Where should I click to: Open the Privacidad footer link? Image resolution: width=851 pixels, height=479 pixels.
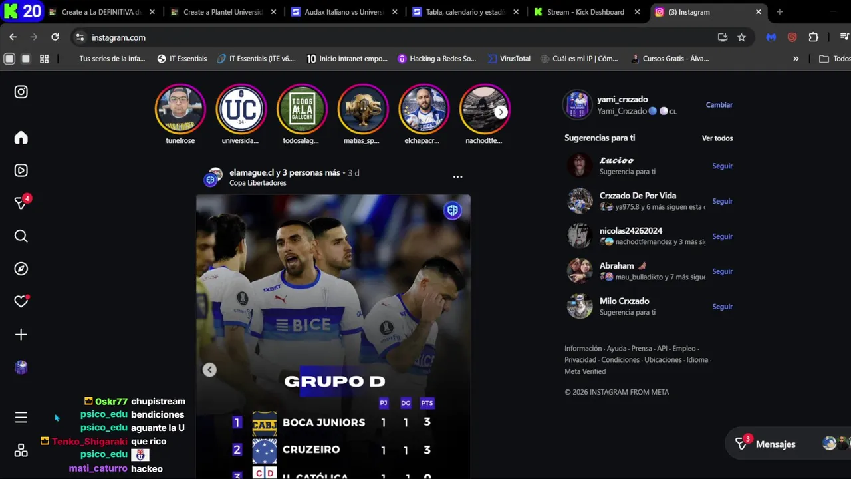pos(580,360)
